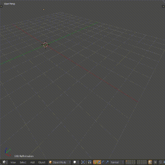The width and height of the screenshot is (165, 165).
Task: Click the User Persp view label
Action: [x=10, y=4]
